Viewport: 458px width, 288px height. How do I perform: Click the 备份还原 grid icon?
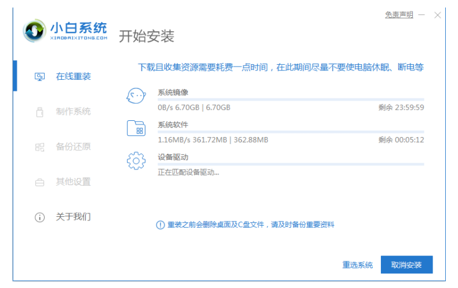[39, 147]
